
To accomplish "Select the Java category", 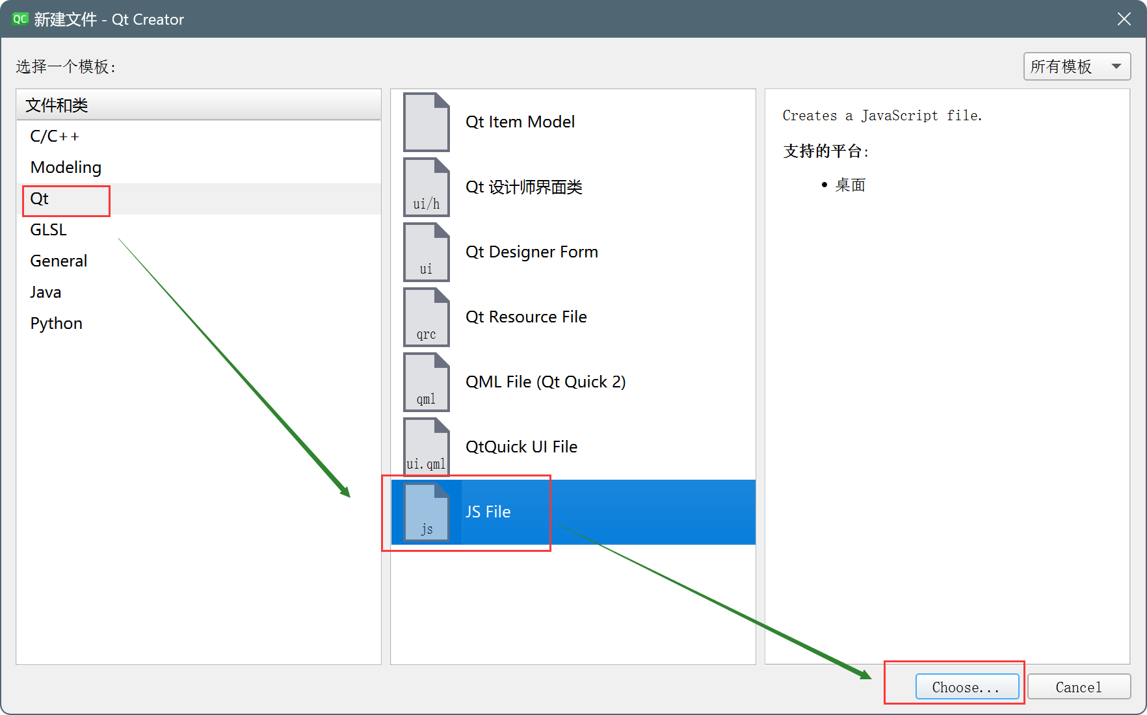I will pos(198,292).
